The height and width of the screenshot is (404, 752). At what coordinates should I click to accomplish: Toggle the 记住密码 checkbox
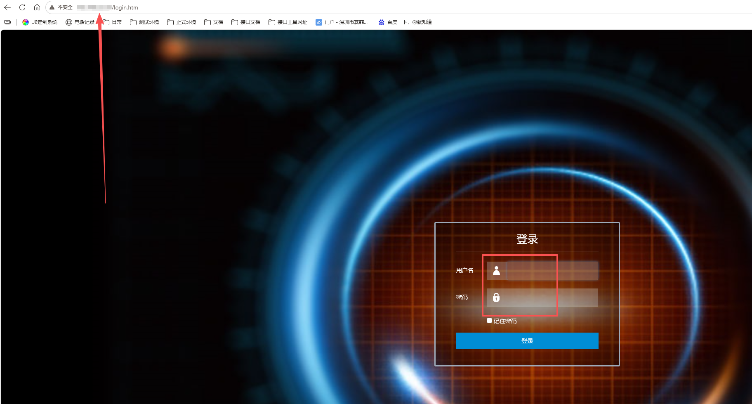[489, 321]
